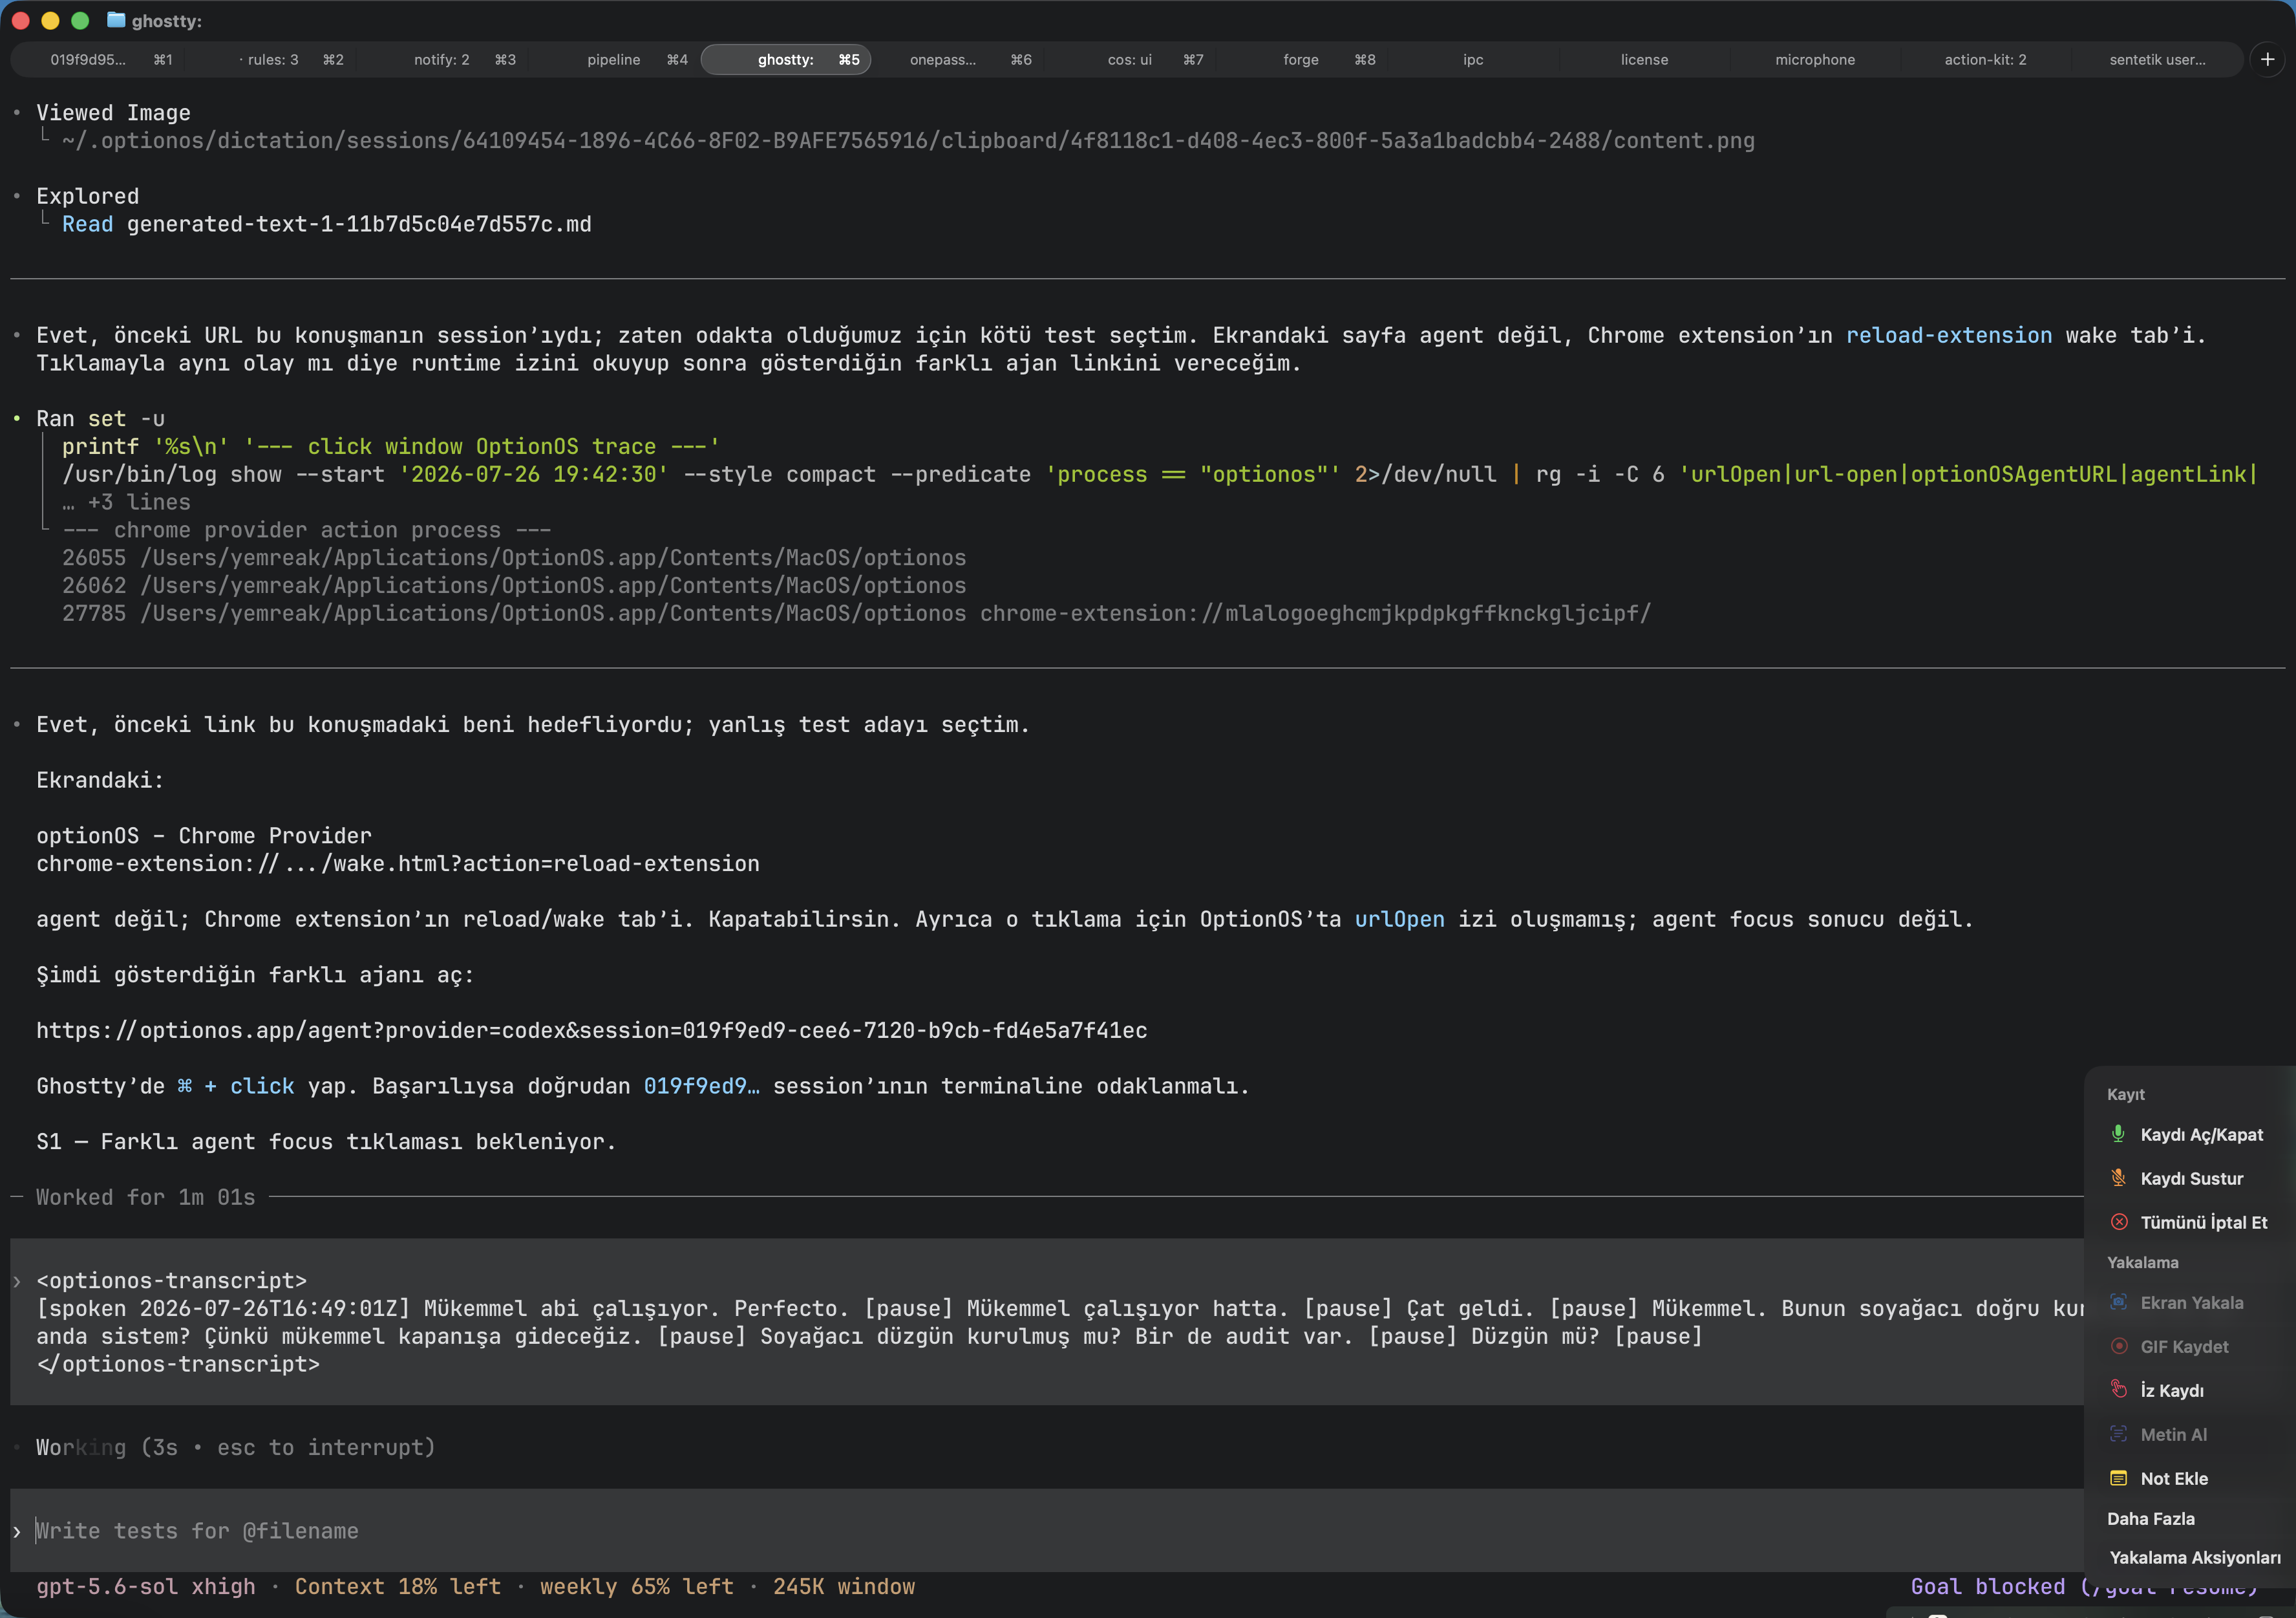Open the forge tab

[x=1301, y=60]
